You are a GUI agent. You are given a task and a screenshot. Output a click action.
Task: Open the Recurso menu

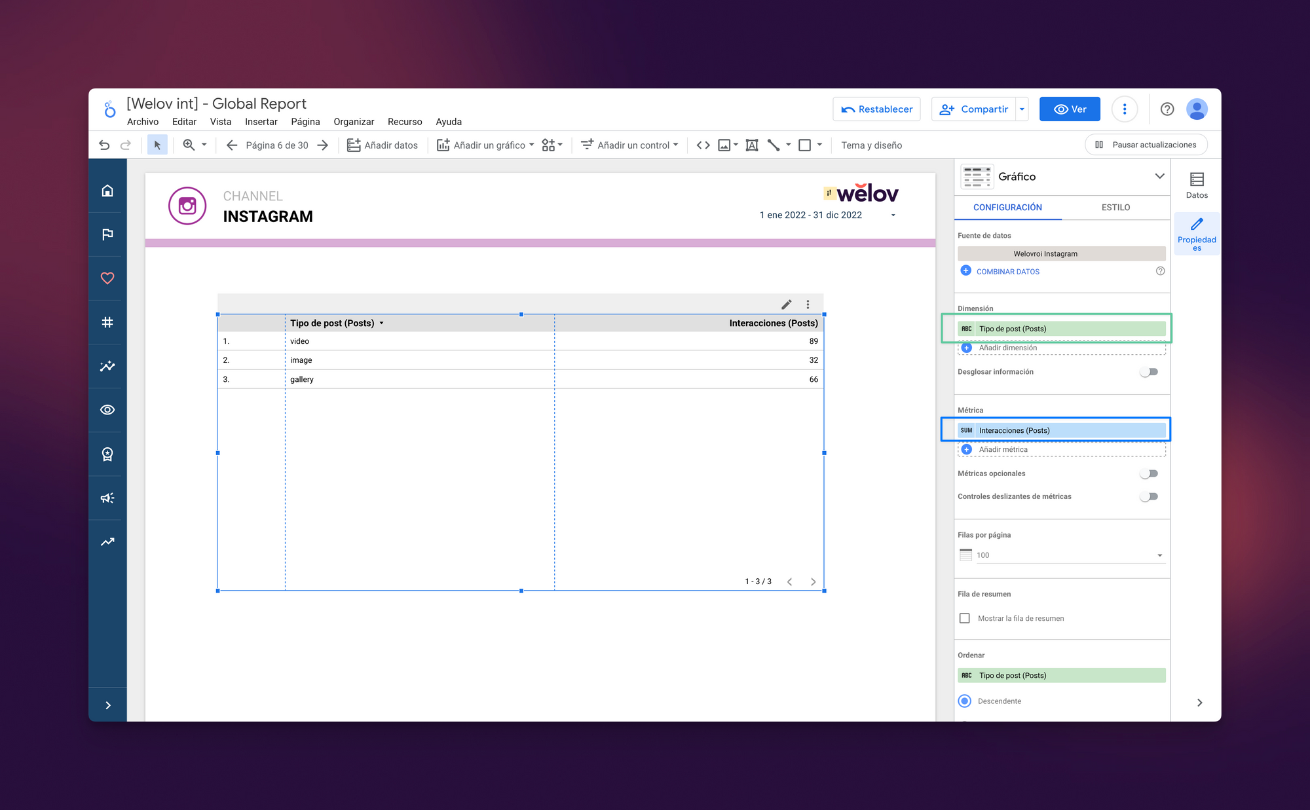click(x=405, y=122)
